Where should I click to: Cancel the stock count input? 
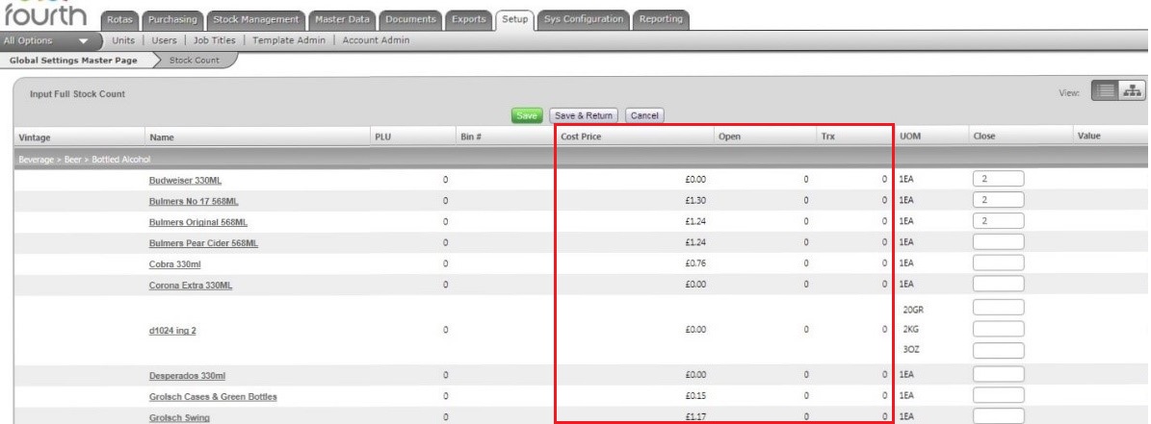tap(643, 115)
